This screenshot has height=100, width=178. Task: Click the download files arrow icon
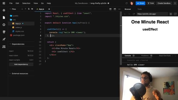pyautogui.click(x=22, y=9)
